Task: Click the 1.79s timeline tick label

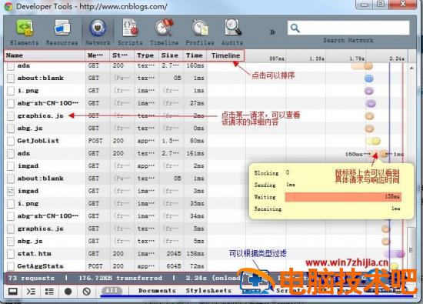Action: (357, 58)
